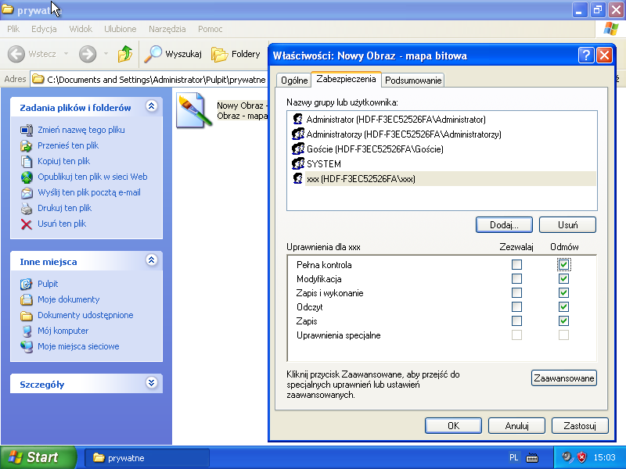Image resolution: width=626 pixels, height=469 pixels.
Task: Click the Zaawansowane button
Action: click(x=563, y=378)
